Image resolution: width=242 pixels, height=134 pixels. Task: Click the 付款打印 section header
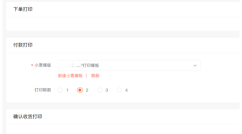pos(23,45)
